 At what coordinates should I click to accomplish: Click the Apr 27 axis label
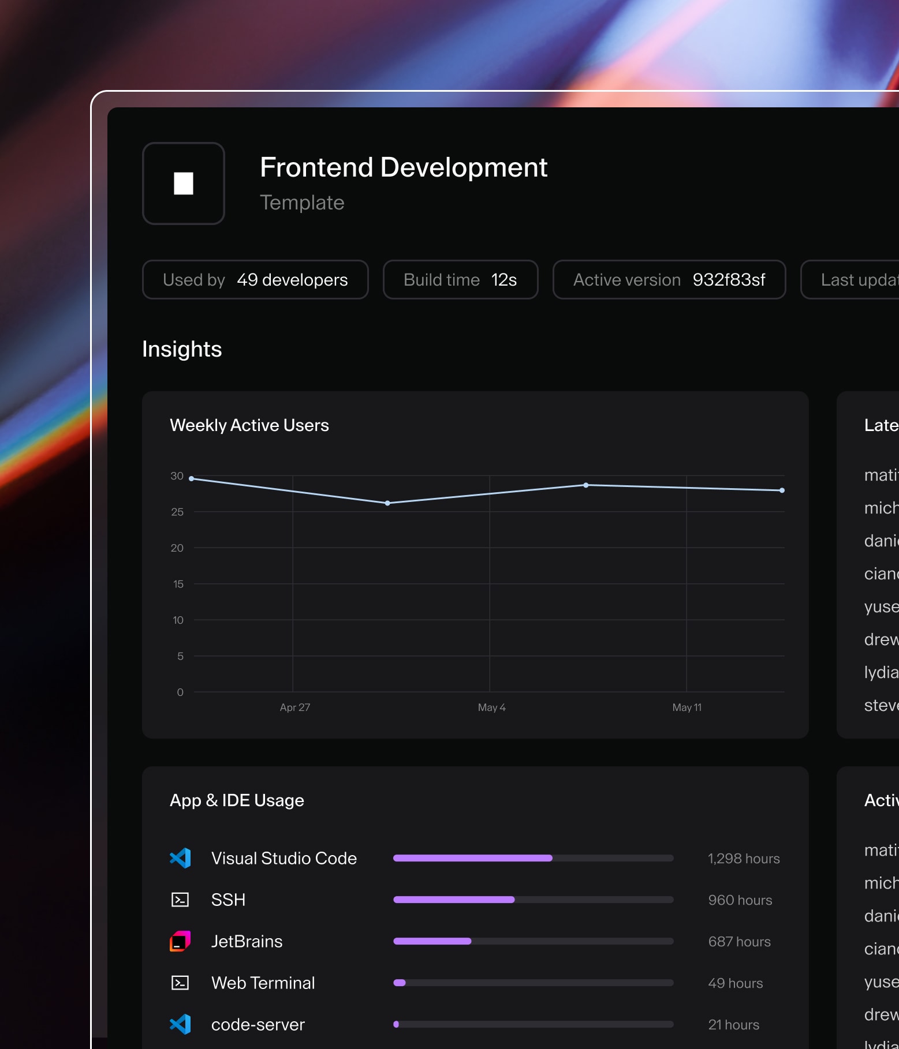[x=294, y=707]
